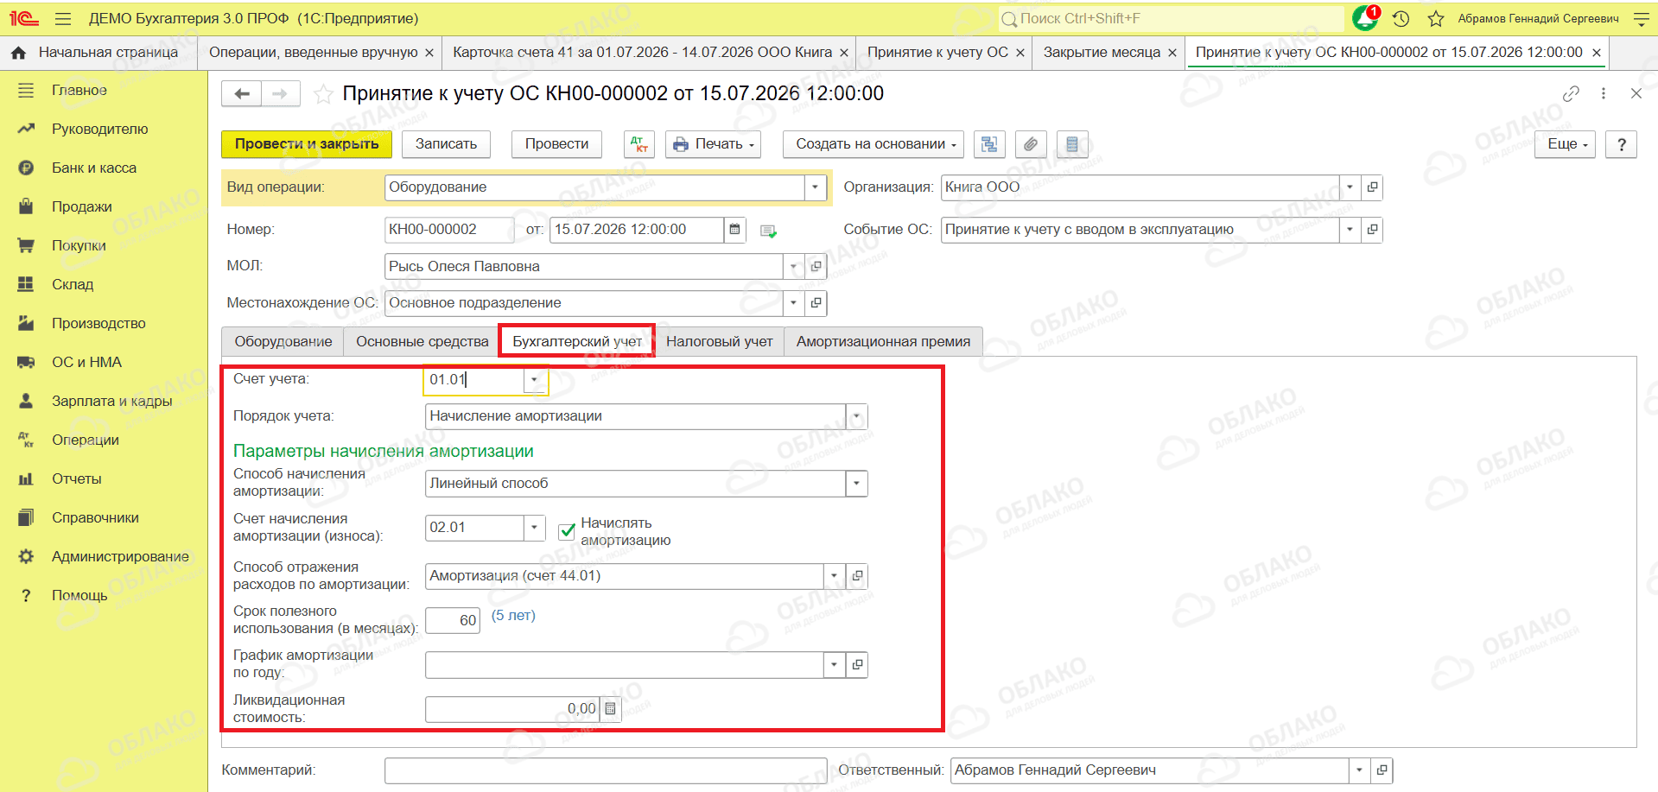Image resolution: width=1658 pixels, height=792 pixels.
Task: Expand the Событие ОС dropdown
Action: [x=1350, y=230]
